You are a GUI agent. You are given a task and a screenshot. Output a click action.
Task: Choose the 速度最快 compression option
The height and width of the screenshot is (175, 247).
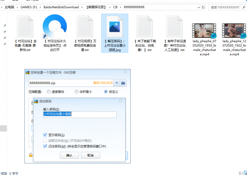48,92
